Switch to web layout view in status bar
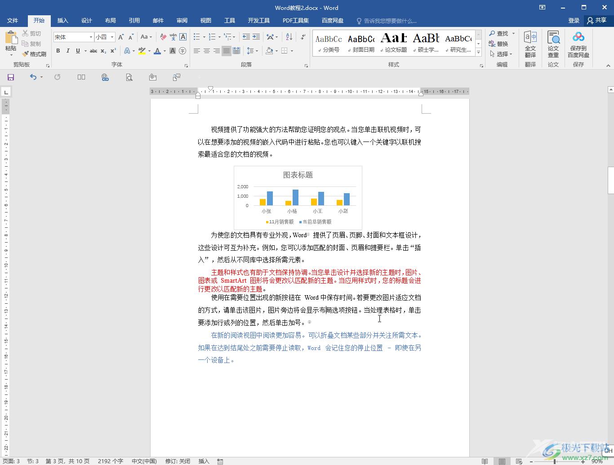 pos(519,461)
